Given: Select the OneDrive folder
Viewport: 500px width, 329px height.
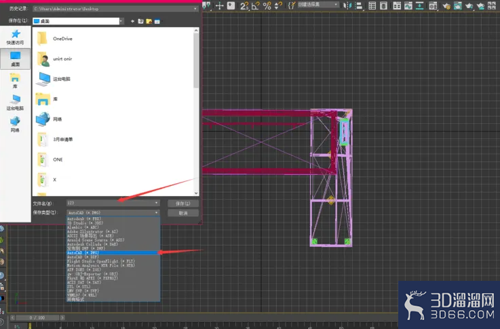Looking at the screenshot, I should 54,39.
